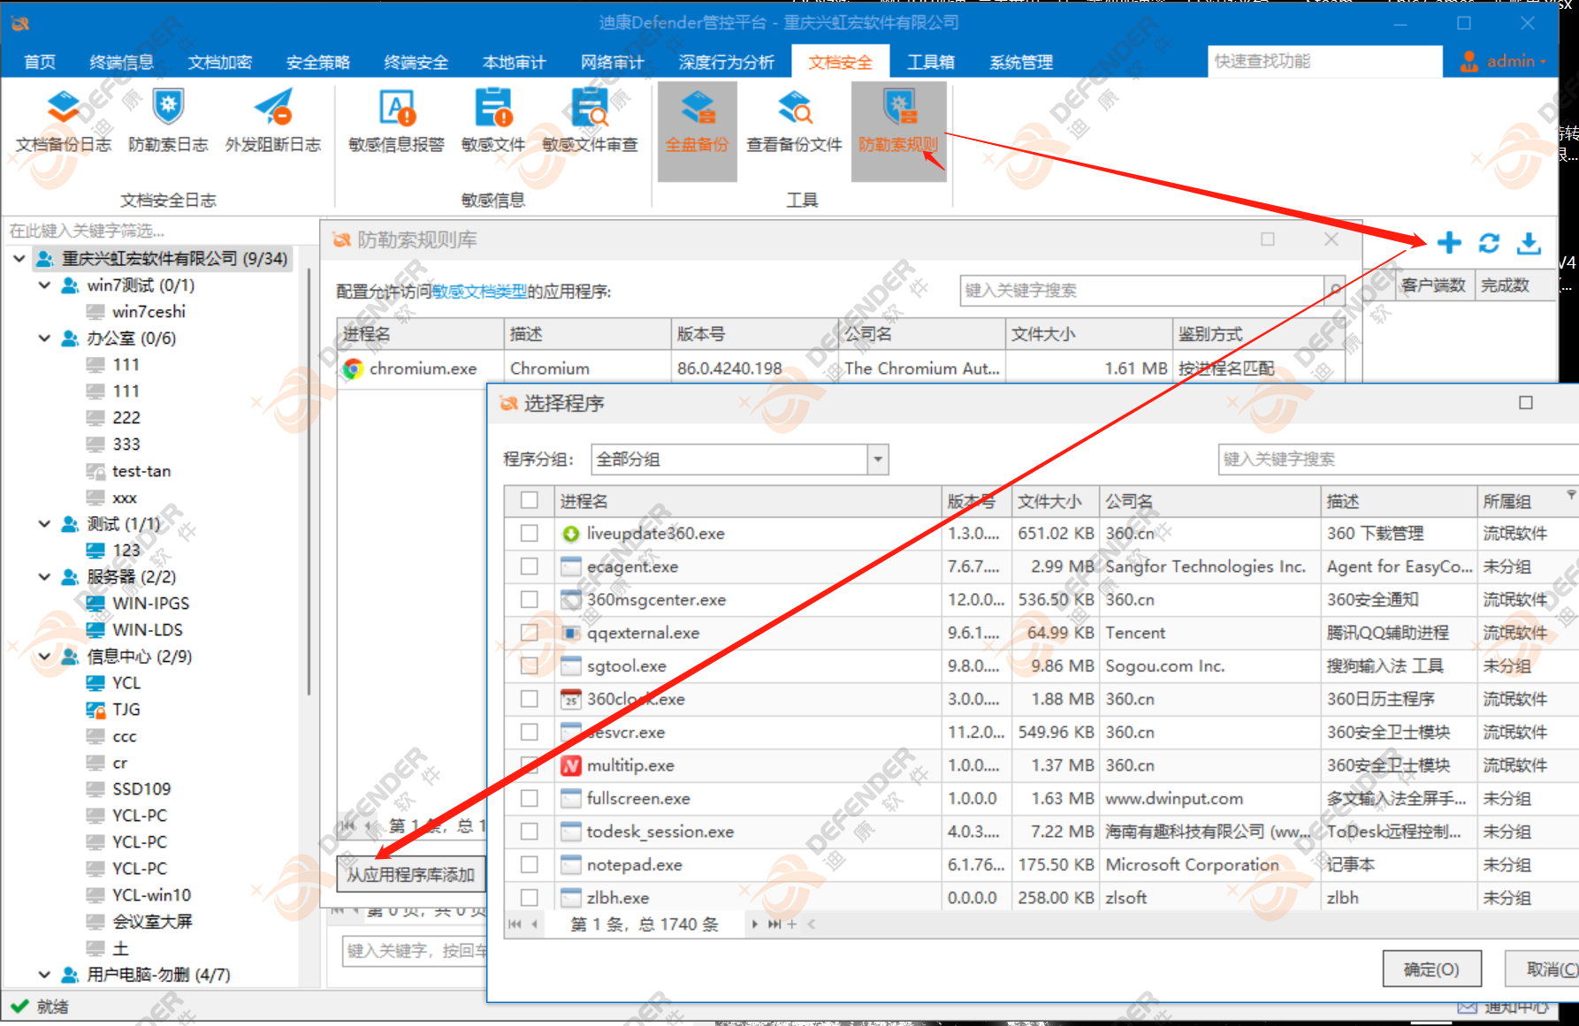1579x1026 pixels.
Task: Go to first page in 选择程序 pager
Action: pos(515,924)
